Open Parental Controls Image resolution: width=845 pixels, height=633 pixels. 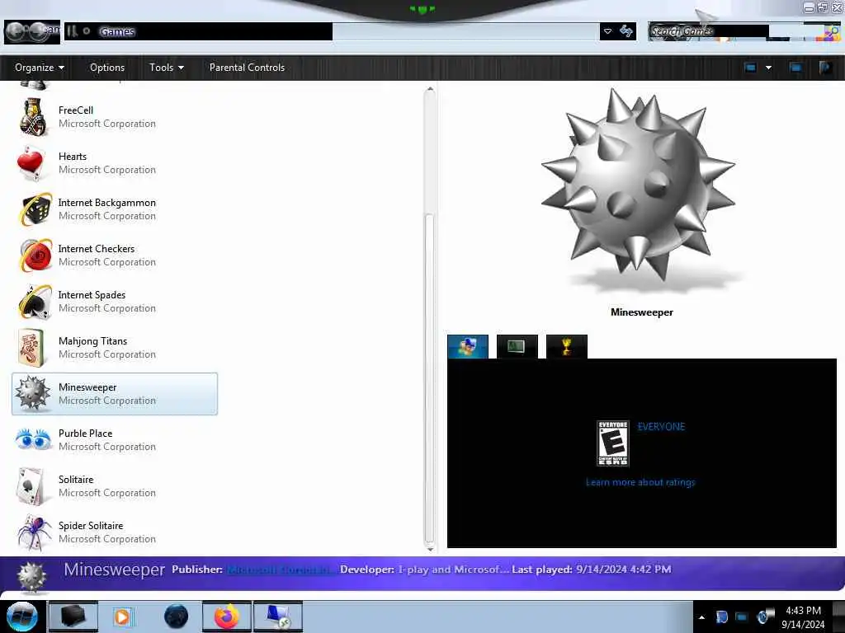247,68
